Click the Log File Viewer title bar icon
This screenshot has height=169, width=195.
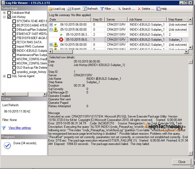tap(3, 3)
